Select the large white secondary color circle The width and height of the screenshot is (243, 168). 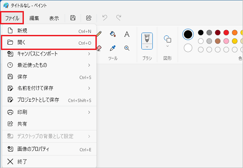click(x=188, y=48)
